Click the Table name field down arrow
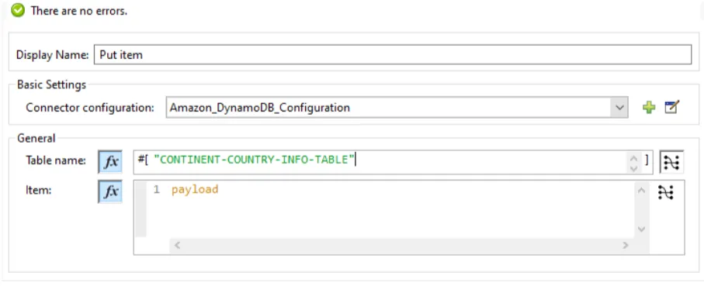704x286 pixels. [x=634, y=168]
